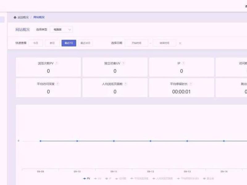Choose the 最近30日 quick view button
Image resolution: width=247 pixels, height=185 pixels.
[86, 43]
